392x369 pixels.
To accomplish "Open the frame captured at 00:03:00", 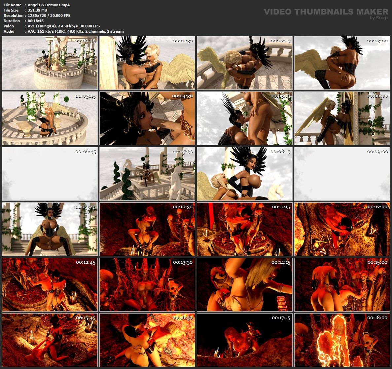I will pyautogui.click(x=342, y=63).
